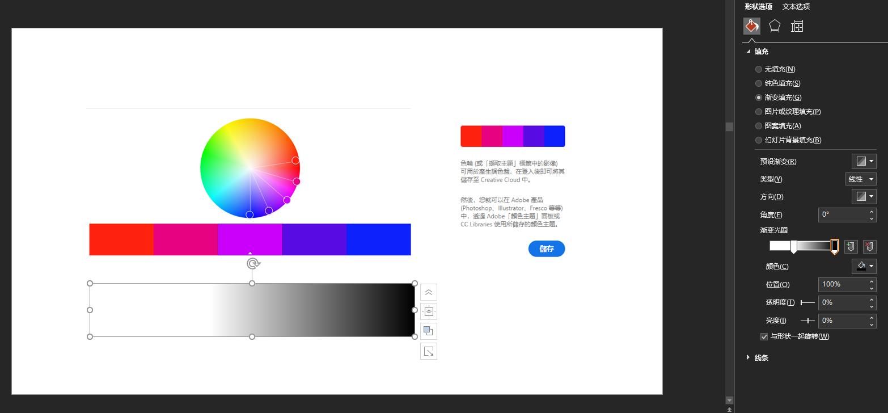This screenshot has width=888, height=413.
Task: Click the blue swatch in the large color bar
Action: pyautogui.click(x=379, y=239)
